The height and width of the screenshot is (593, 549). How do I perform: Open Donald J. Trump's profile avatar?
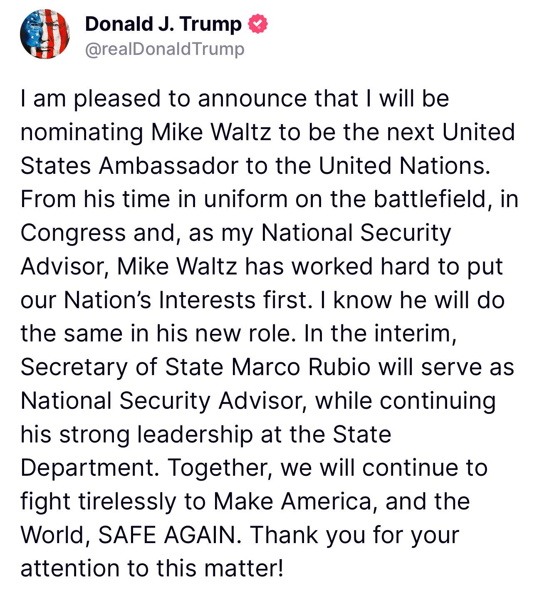[45, 34]
